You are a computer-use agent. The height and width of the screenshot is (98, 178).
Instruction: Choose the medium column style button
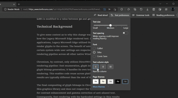coord(103,67)
